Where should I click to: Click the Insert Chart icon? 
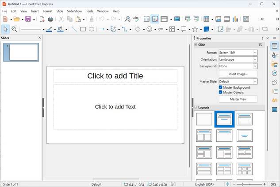coord(235,19)
